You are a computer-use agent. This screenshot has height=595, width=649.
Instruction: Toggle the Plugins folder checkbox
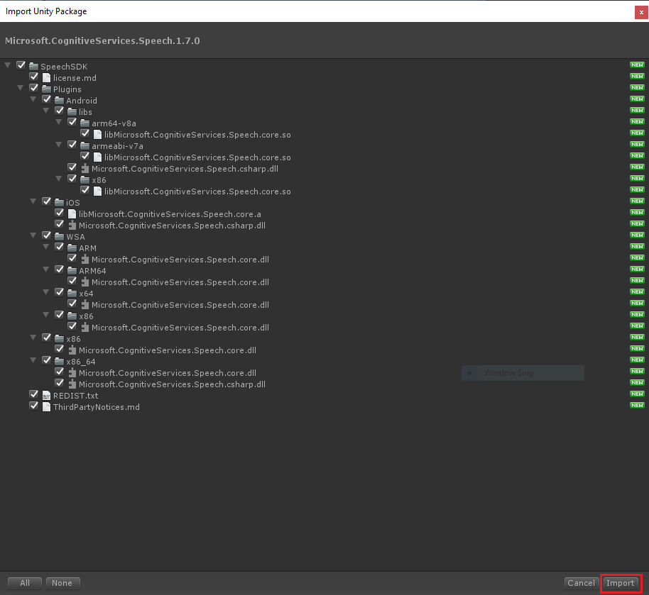coord(34,88)
